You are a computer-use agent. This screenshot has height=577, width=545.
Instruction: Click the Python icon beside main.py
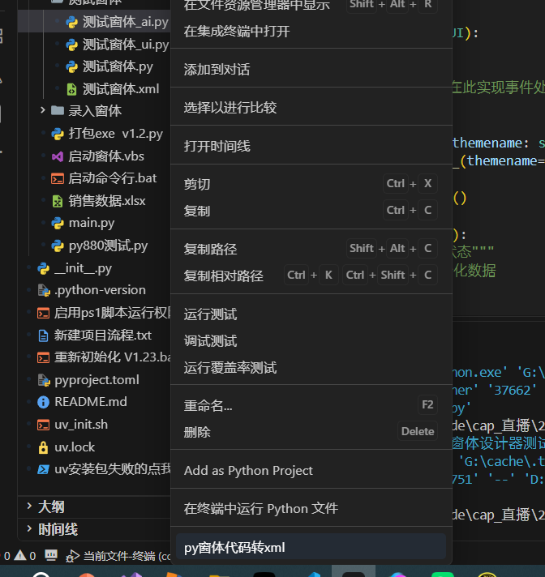coord(58,224)
